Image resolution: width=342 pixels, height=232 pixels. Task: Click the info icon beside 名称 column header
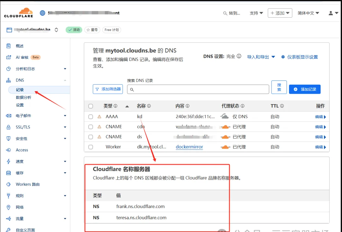[149, 106]
